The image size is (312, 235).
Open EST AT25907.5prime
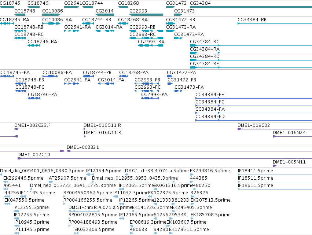[x=67, y=178]
